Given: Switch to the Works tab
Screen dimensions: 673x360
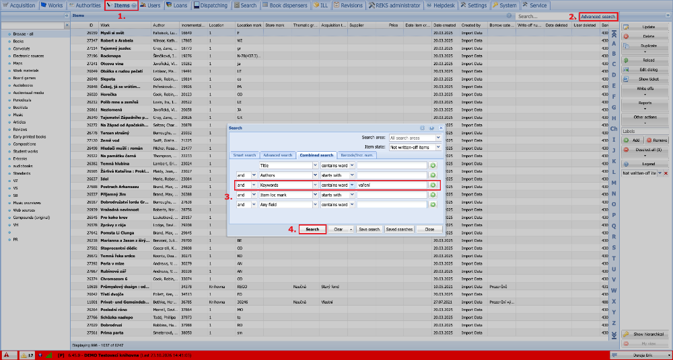Looking at the screenshot, I should point(52,5).
